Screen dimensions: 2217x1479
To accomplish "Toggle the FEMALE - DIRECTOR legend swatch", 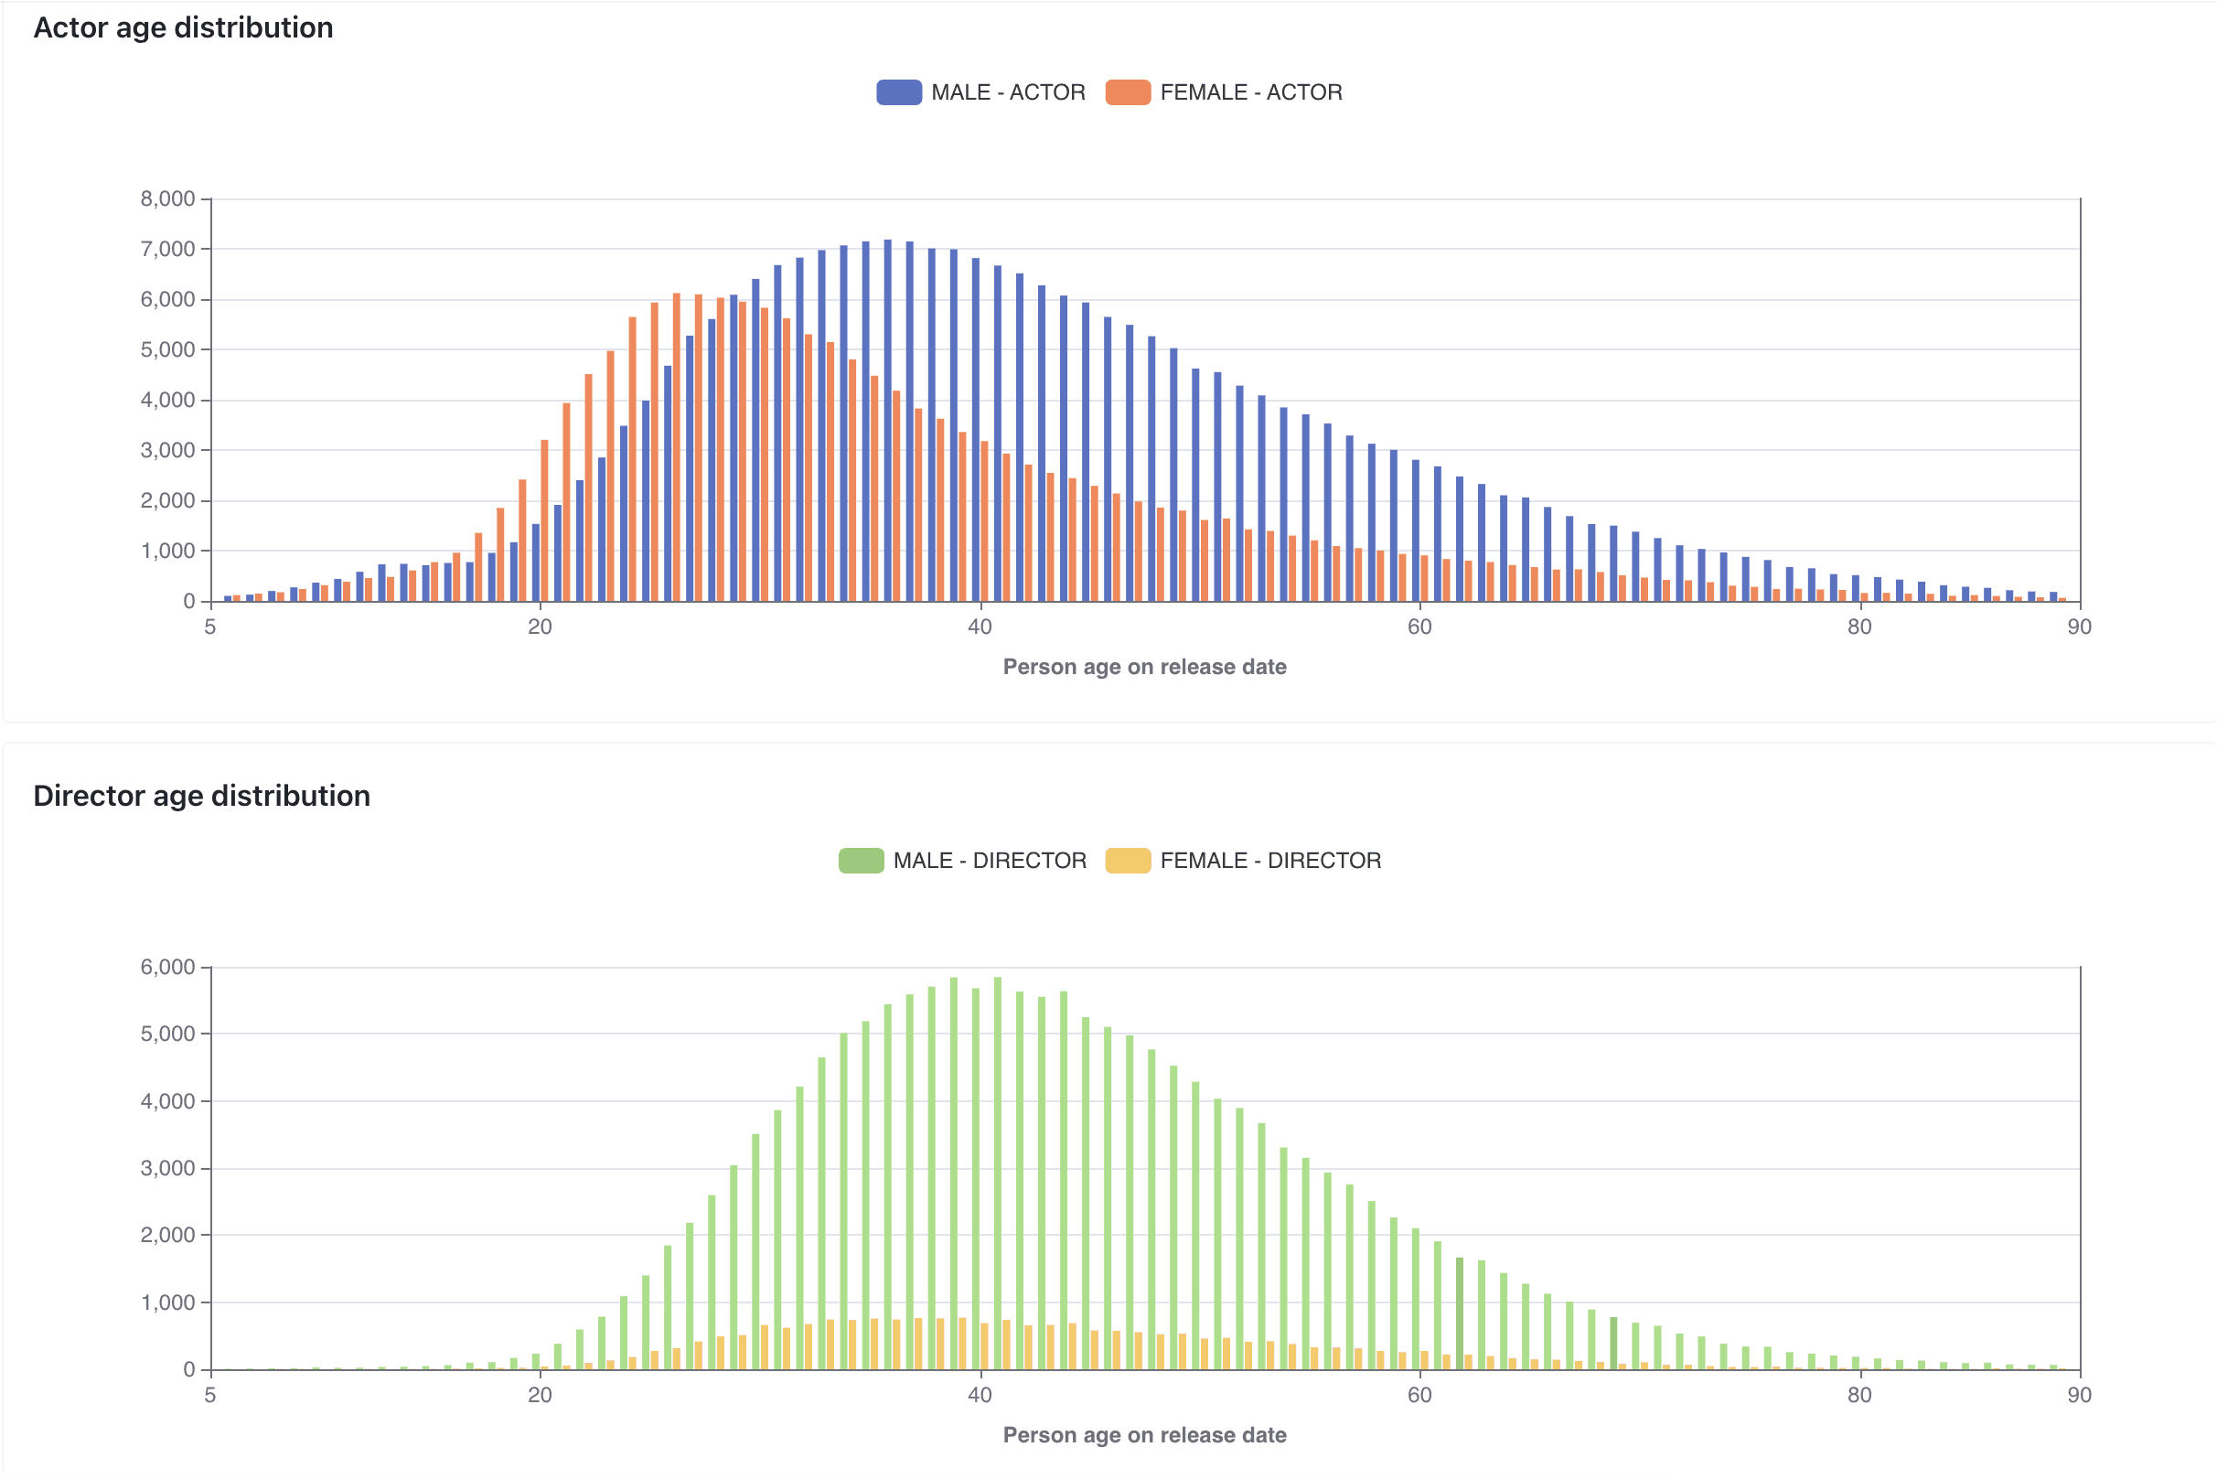I will coord(1128,860).
